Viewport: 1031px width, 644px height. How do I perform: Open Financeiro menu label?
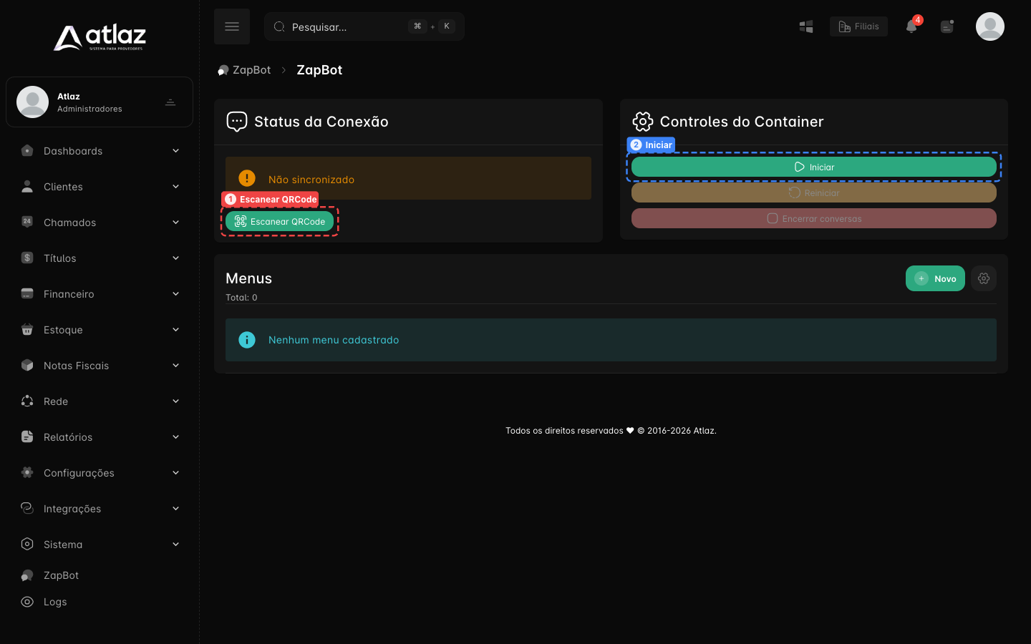coord(69,294)
